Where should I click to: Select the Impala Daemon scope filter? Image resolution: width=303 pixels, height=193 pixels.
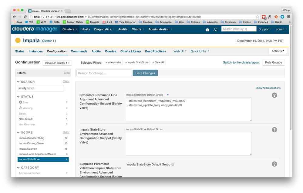[x=43, y=149]
